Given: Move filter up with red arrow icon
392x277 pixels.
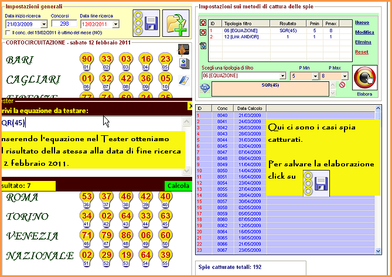Looking at the screenshot, I should coord(203,23).
